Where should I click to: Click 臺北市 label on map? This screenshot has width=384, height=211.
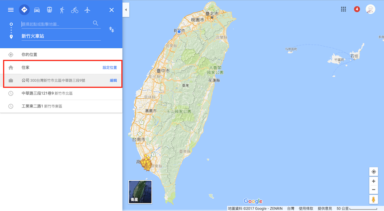pos(212,14)
